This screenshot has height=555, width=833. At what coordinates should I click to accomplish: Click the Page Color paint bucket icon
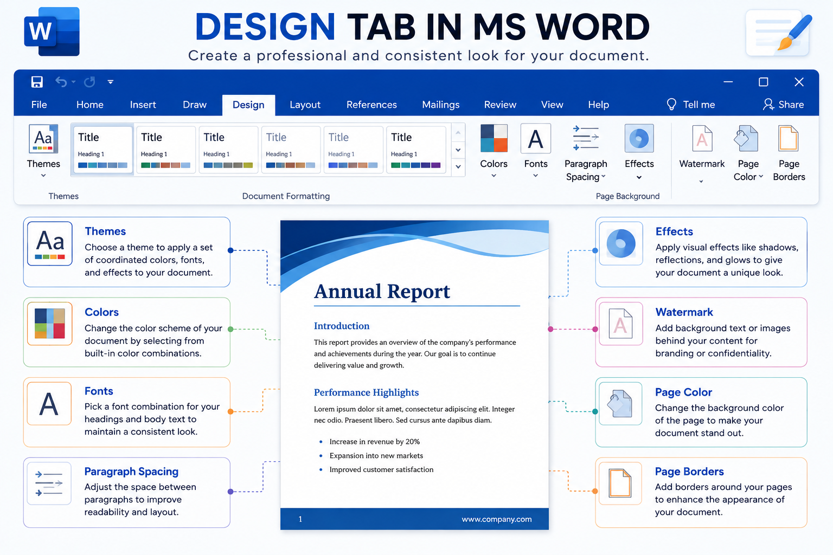click(x=746, y=138)
